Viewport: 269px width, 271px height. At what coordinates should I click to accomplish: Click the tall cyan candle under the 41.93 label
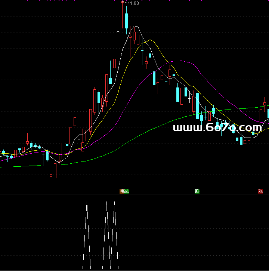(x=126, y=21)
